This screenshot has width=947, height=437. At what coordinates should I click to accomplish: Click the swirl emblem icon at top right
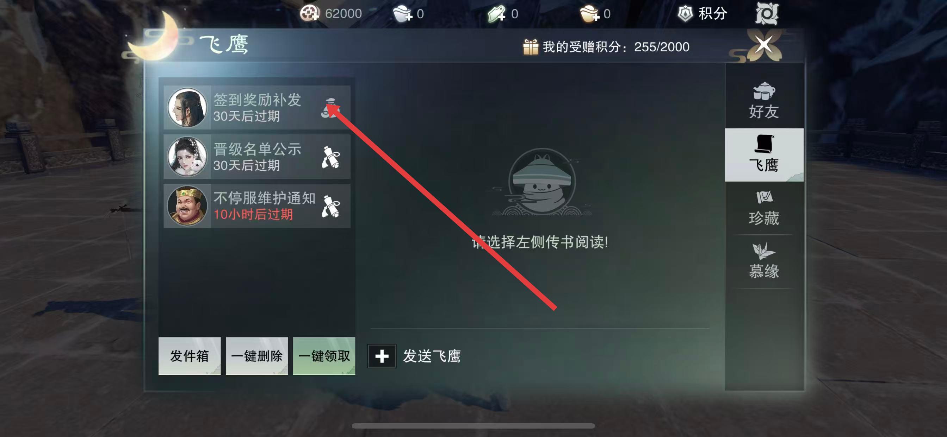pyautogui.click(x=767, y=13)
